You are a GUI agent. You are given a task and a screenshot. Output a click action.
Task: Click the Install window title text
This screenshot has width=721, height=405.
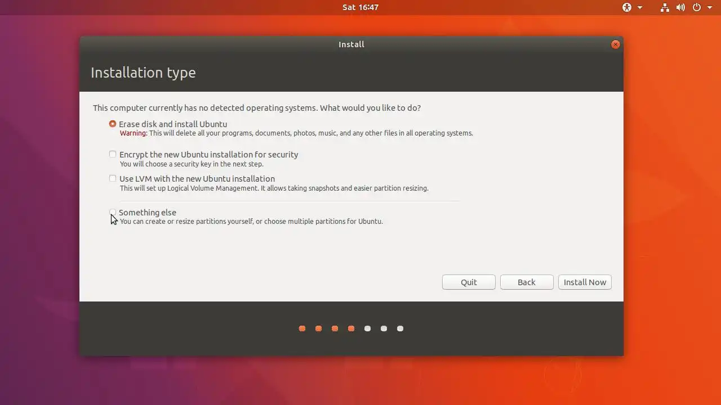[351, 44]
